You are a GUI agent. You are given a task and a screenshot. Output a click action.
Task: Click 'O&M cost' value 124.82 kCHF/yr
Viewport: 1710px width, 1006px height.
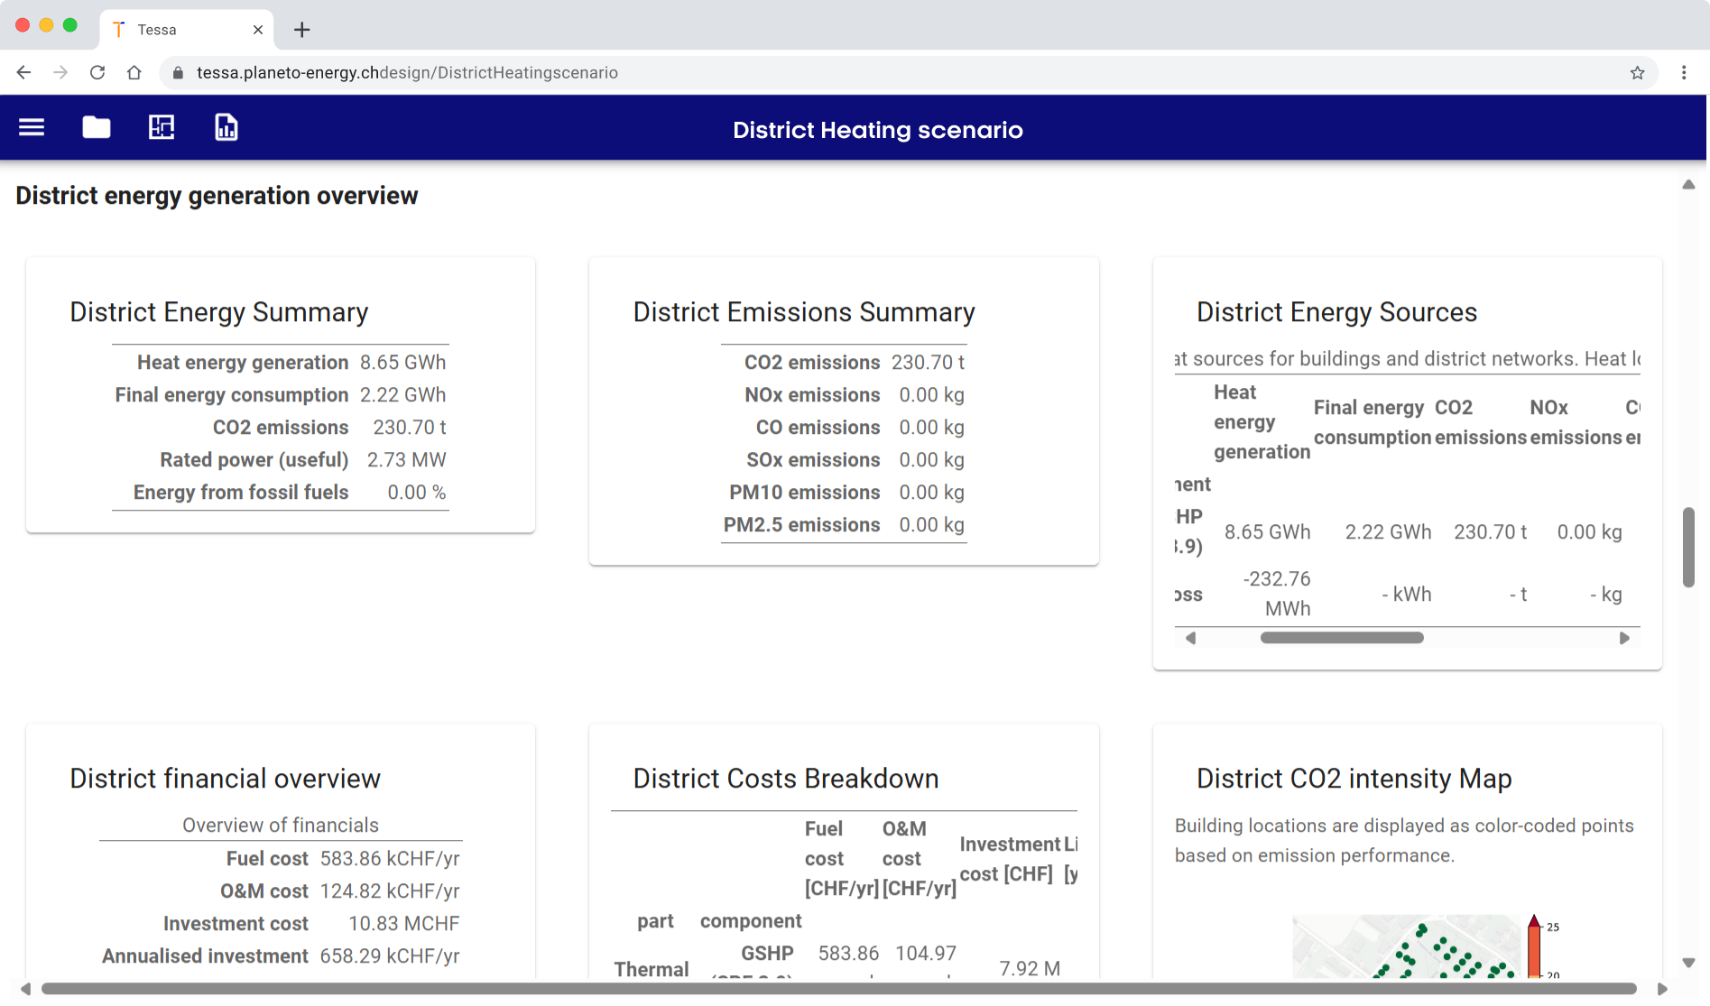tap(390, 891)
